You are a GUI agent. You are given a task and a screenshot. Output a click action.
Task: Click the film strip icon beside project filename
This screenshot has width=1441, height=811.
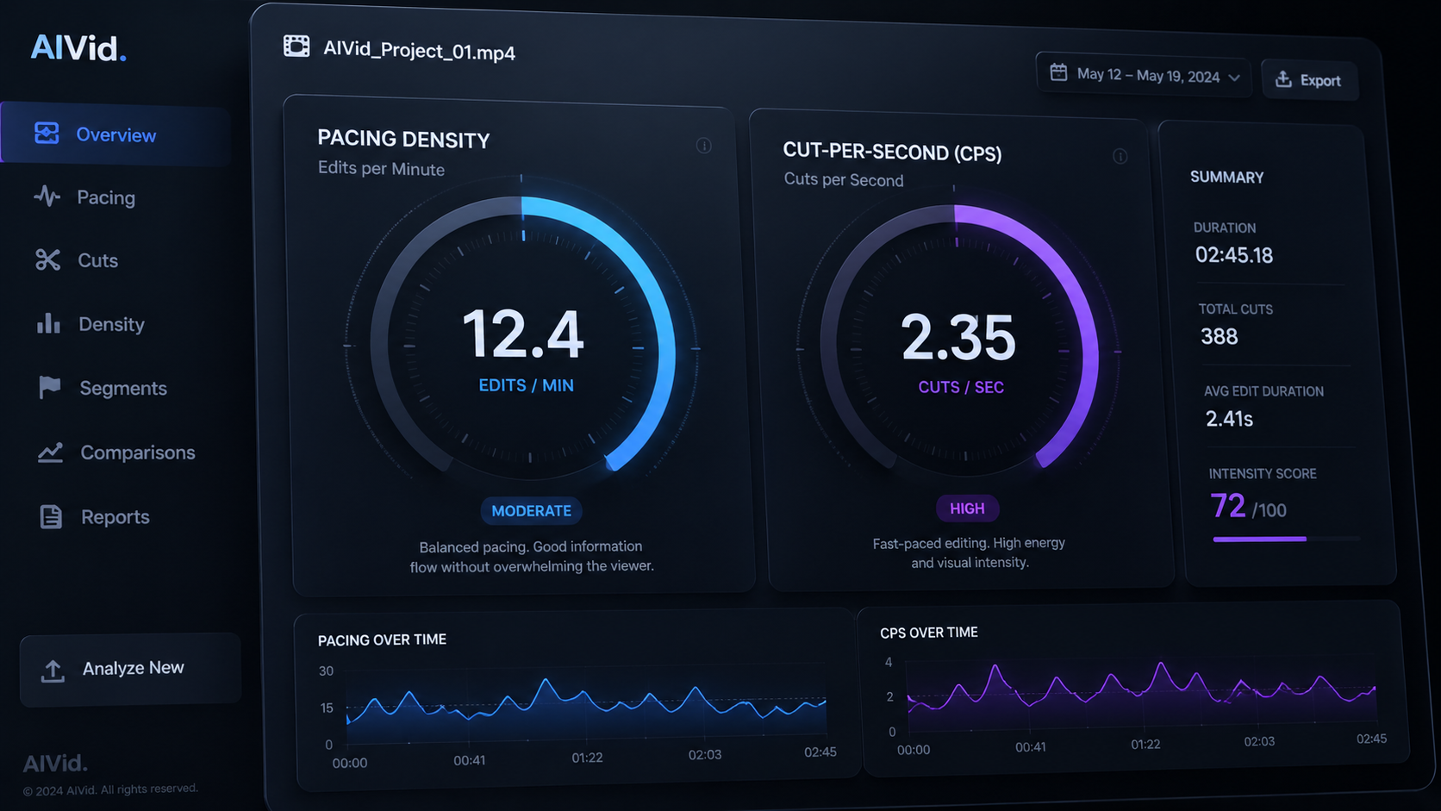[x=296, y=47]
